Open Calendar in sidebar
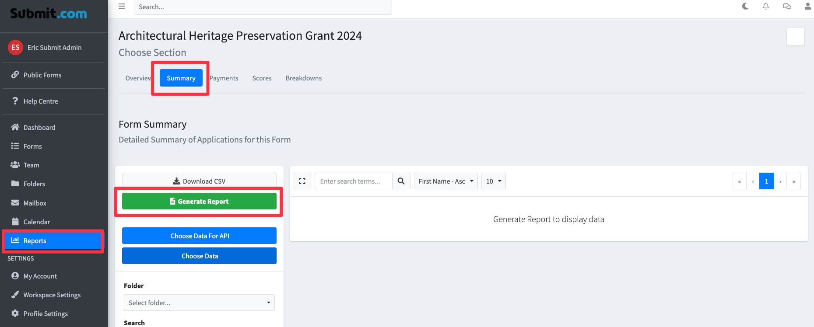Image resolution: width=814 pixels, height=327 pixels. tap(37, 222)
